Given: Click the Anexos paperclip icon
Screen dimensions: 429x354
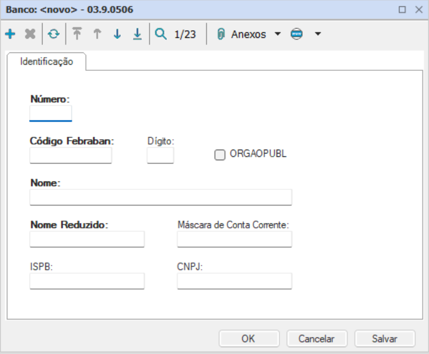Looking at the screenshot, I should click(x=221, y=34).
